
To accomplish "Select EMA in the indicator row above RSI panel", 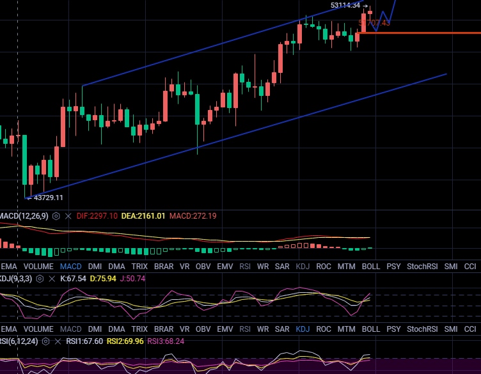I will click(8, 329).
